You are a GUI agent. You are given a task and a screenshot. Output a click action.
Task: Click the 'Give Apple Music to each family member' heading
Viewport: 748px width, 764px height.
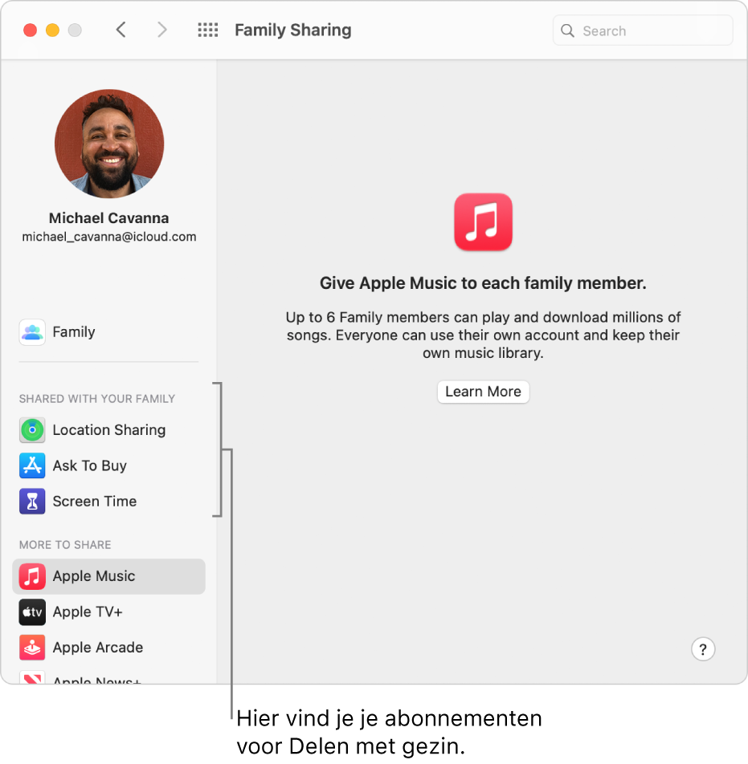[483, 283]
